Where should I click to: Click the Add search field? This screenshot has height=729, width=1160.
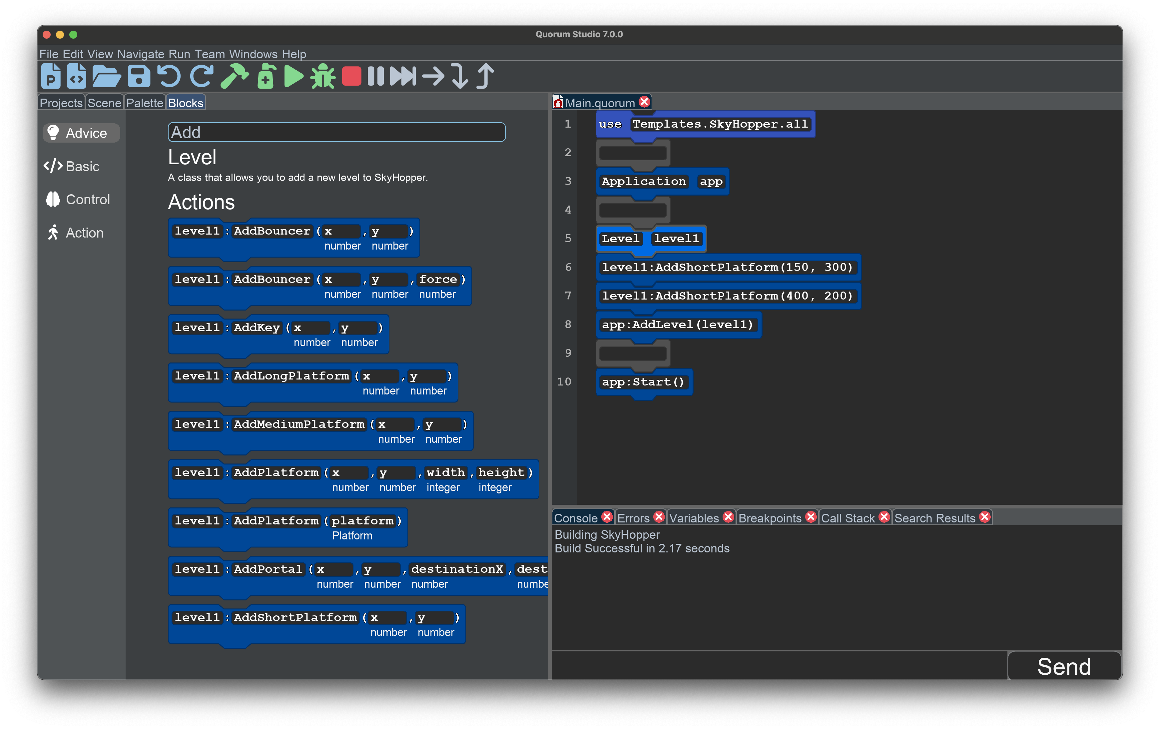click(x=336, y=132)
